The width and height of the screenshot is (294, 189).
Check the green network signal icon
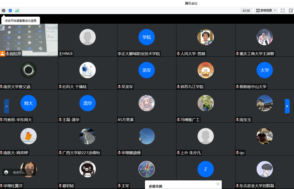pyautogui.click(x=17, y=10)
